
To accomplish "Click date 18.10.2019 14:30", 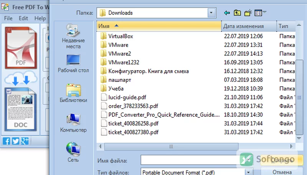I will click(x=243, y=115).
